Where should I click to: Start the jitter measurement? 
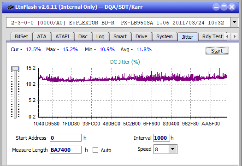point(217,51)
